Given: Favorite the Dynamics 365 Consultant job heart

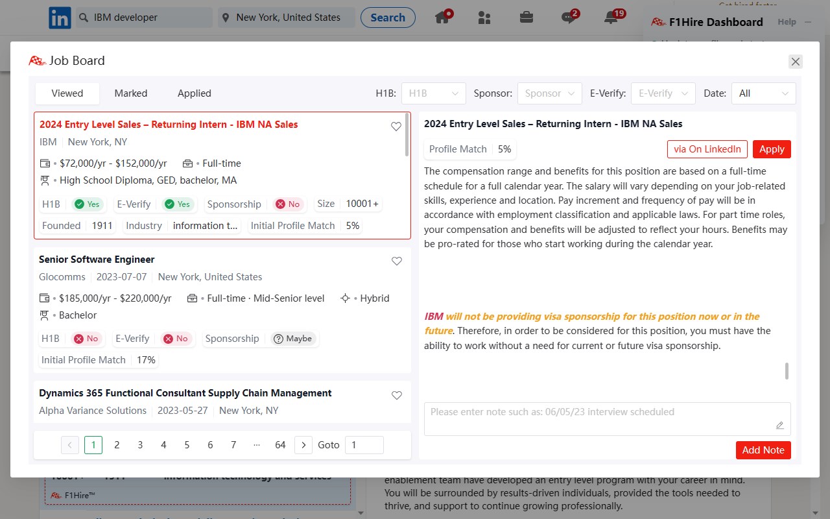Looking at the screenshot, I should (397, 395).
